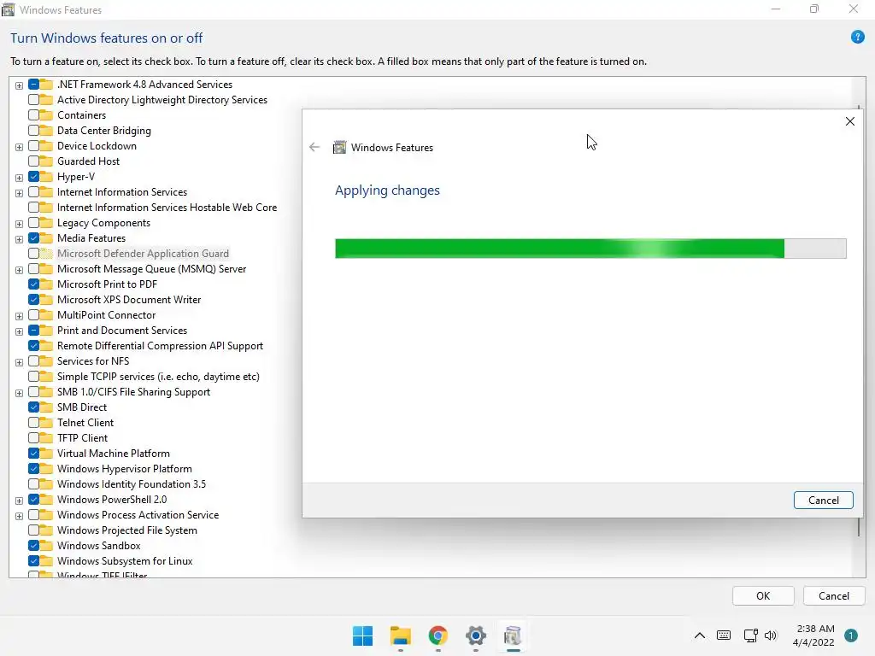
Task: Click the folder icon beside Containers
Action: click(x=46, y=115)
